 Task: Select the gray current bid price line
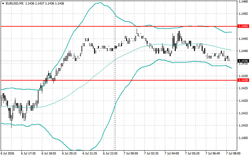(x=119, y=61)
